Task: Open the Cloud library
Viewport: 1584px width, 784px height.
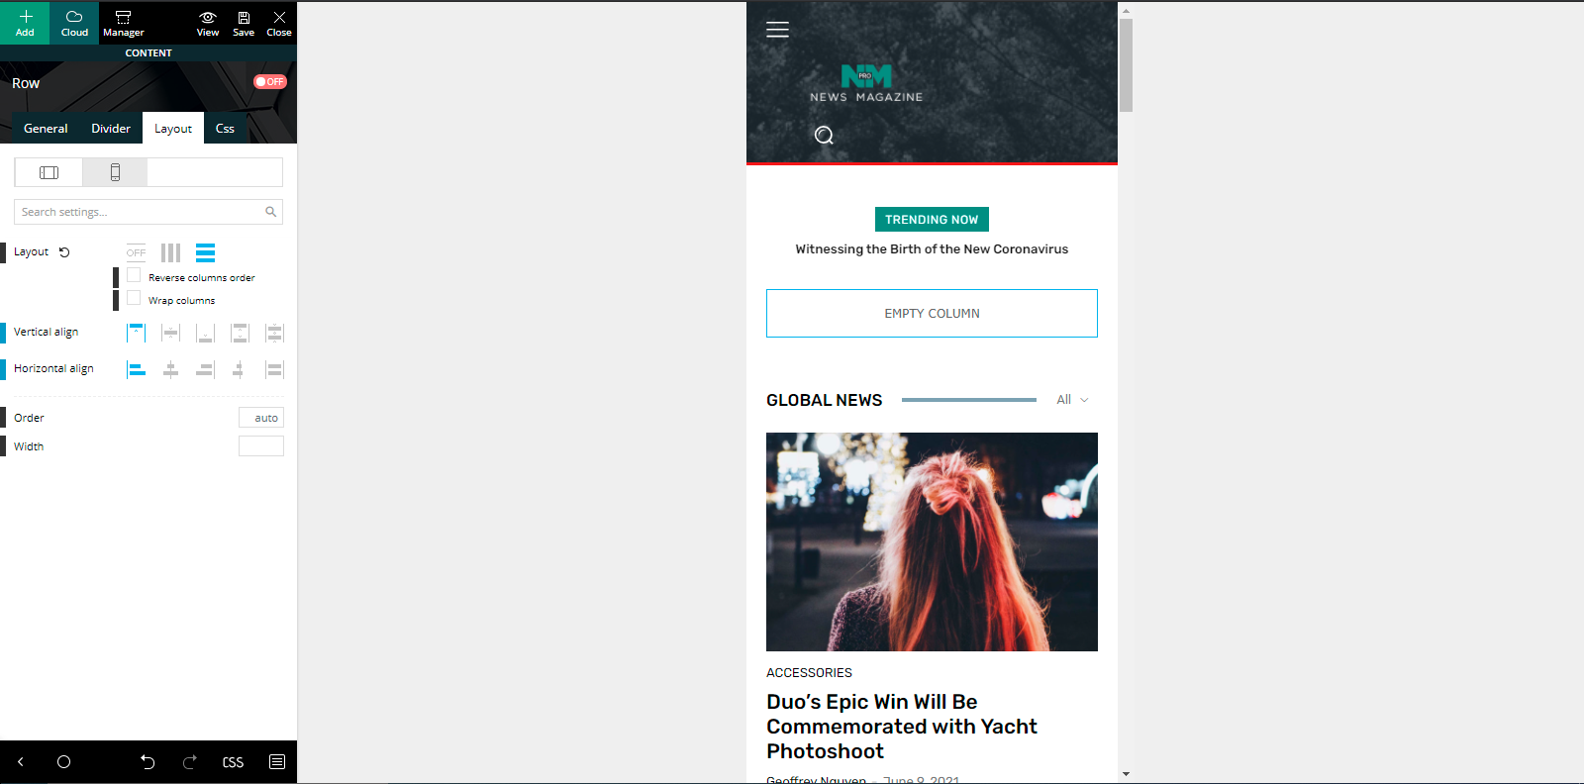Action: pyautogui.click(x=74, y=23)
